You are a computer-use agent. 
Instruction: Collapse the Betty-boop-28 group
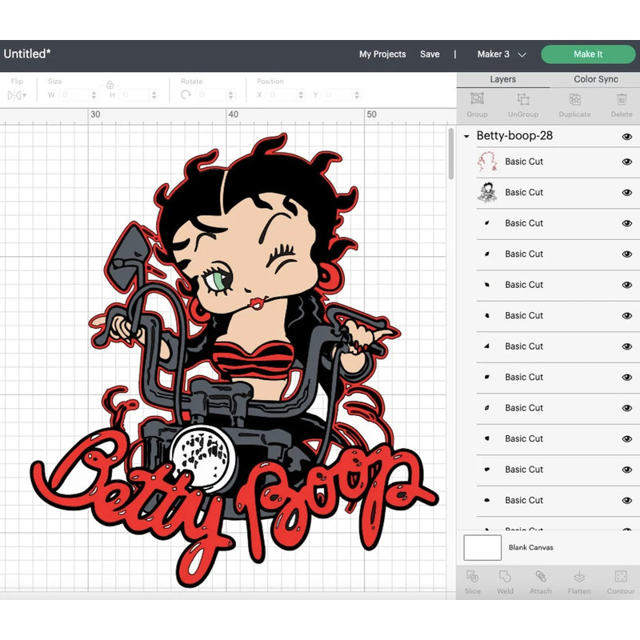click(x=466, y=136)
